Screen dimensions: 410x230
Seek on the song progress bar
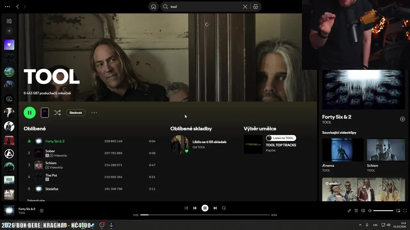click(x=205, y=215)
